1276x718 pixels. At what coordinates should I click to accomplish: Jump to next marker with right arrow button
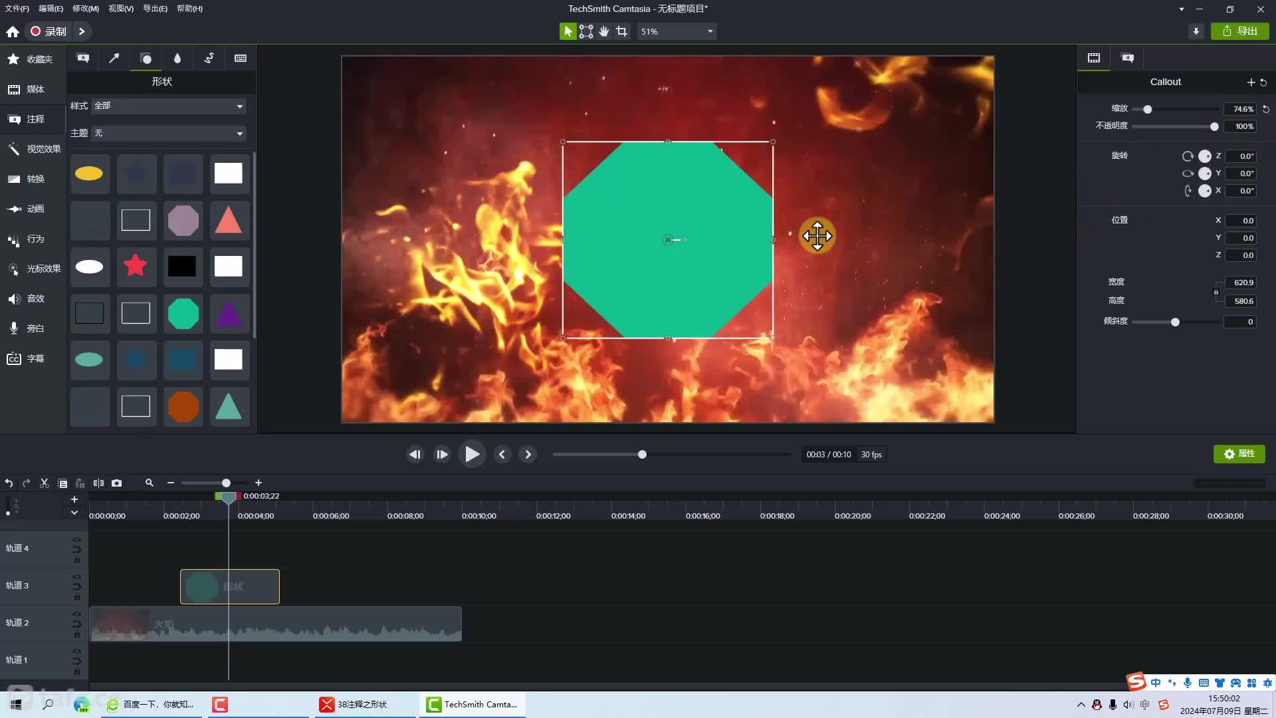[x=528, y=455]
